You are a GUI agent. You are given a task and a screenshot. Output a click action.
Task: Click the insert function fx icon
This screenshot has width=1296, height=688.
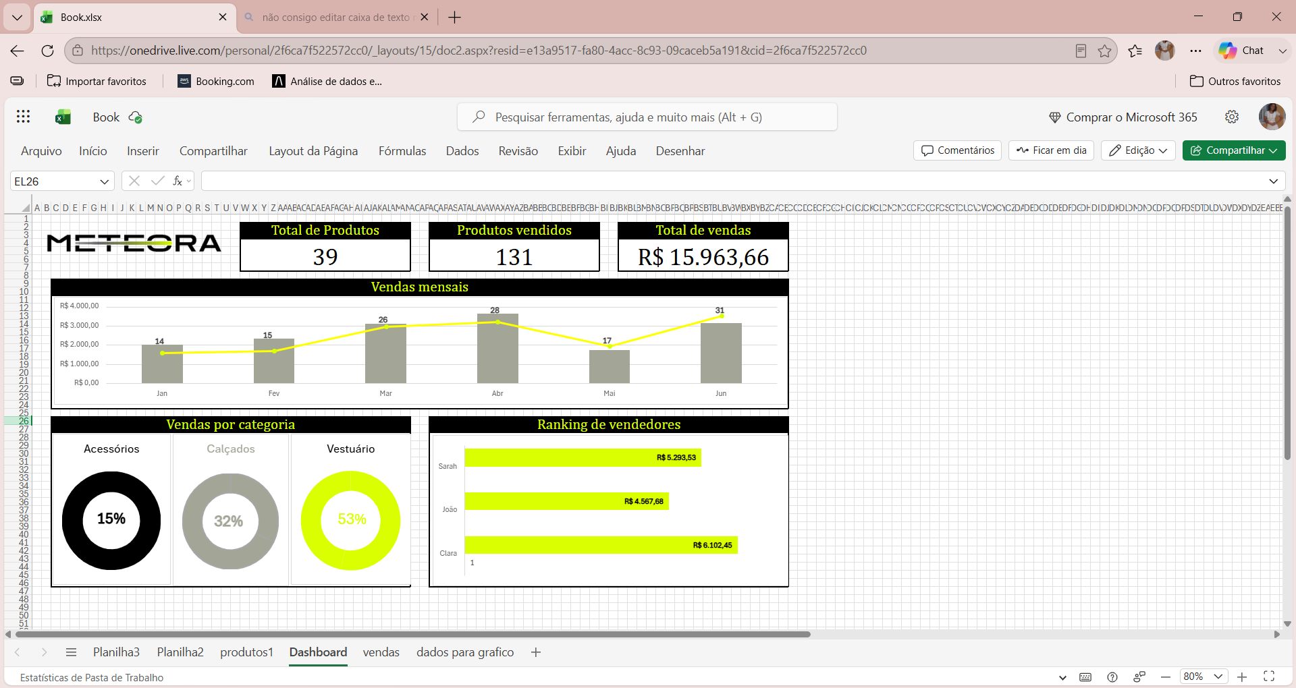coord(177,181)
